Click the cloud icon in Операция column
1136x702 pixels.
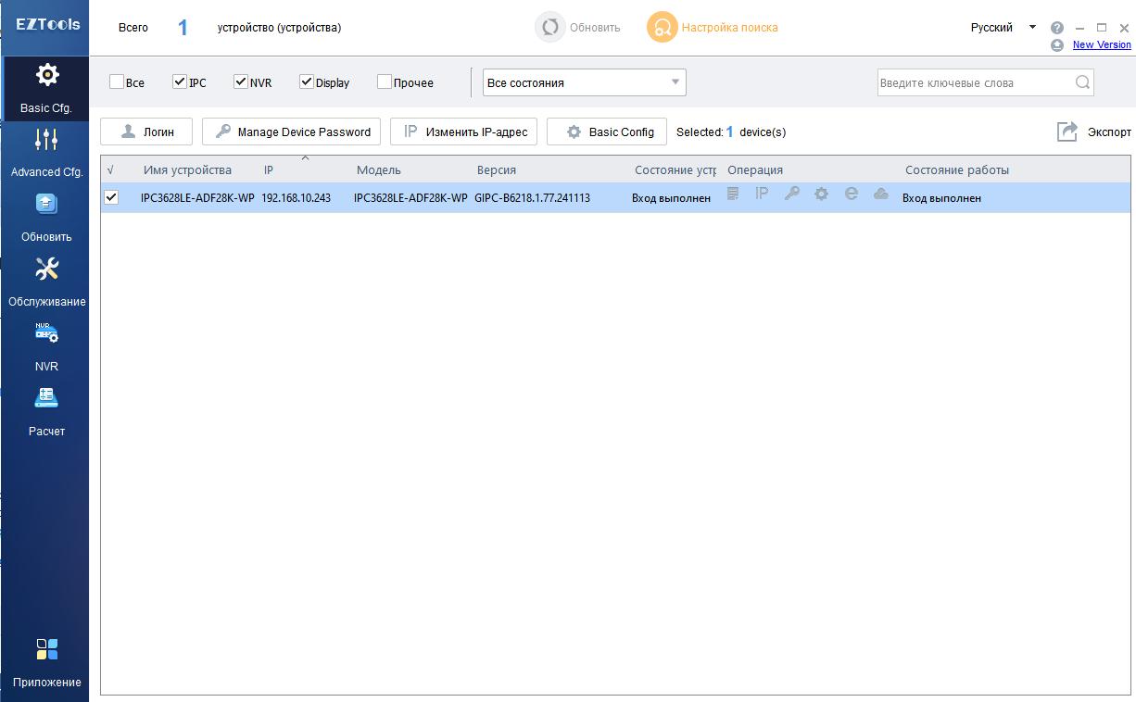coord(881,194)
